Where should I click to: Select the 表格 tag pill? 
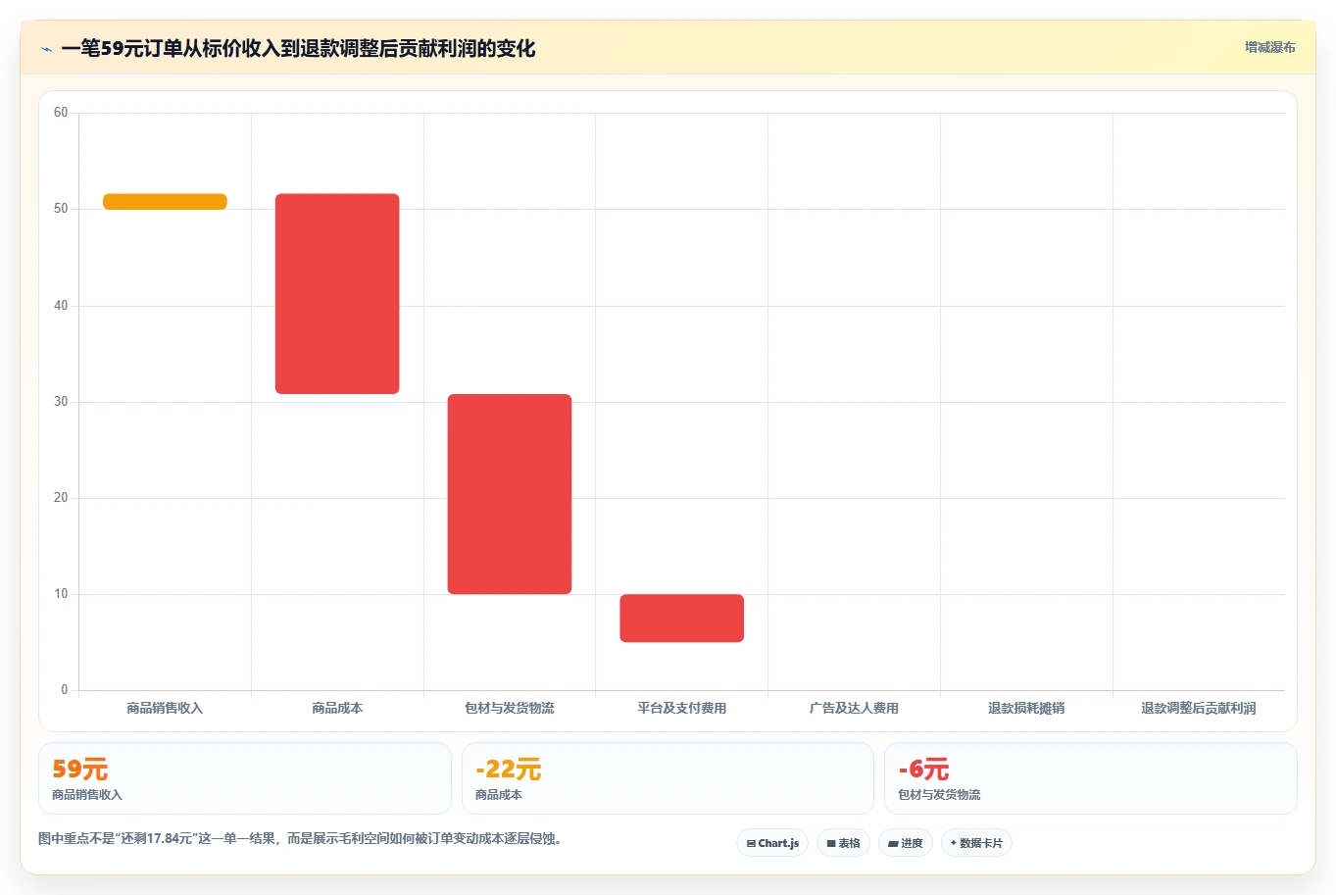click(843, 843)
